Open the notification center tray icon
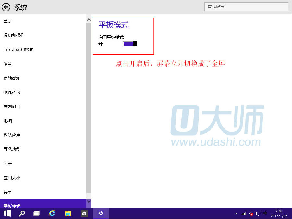Screen dimensions: 292x219 [259, 213]
